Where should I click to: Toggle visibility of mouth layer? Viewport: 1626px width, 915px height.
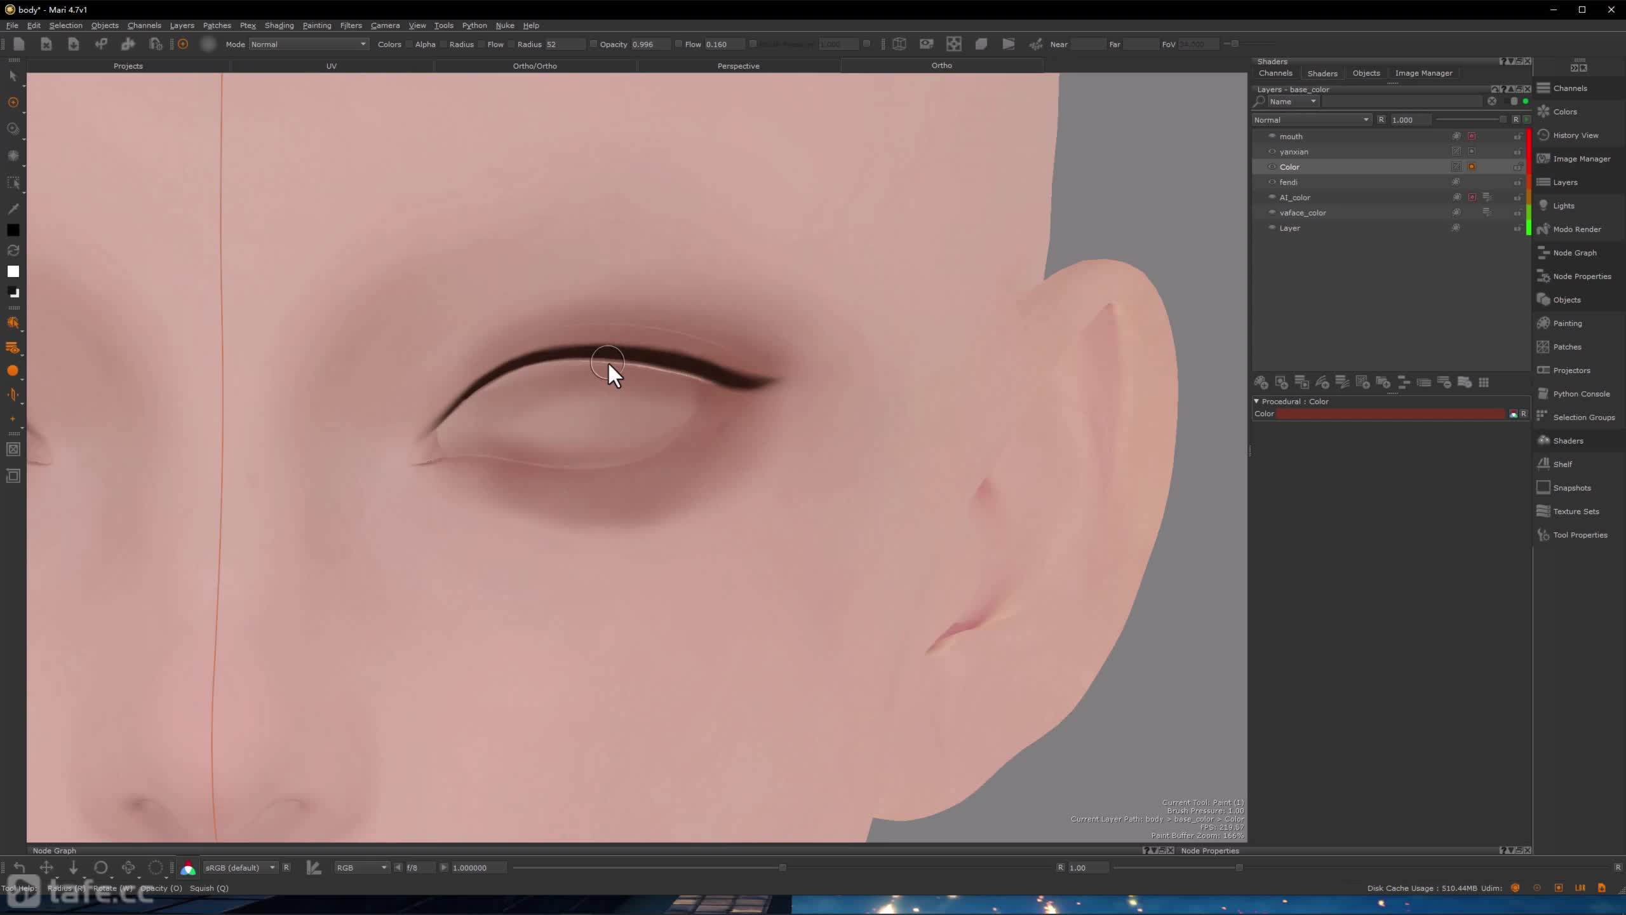(1272, 136)
